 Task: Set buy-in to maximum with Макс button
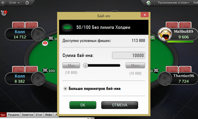[135, 65]
